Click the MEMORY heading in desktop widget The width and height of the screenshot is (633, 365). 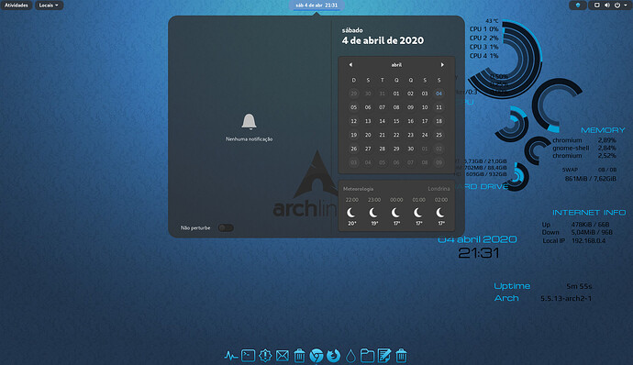[603, 130]
